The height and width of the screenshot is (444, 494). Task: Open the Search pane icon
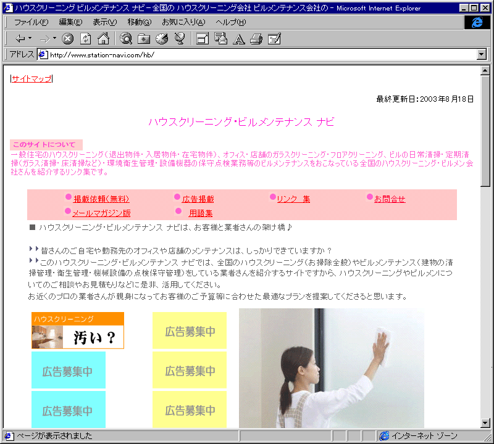click(x=126, y=39)
